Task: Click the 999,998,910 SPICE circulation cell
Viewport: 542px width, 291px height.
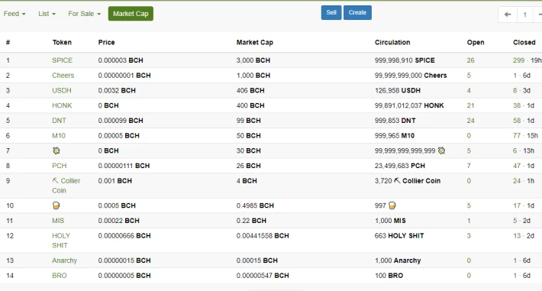Action: 405,60
